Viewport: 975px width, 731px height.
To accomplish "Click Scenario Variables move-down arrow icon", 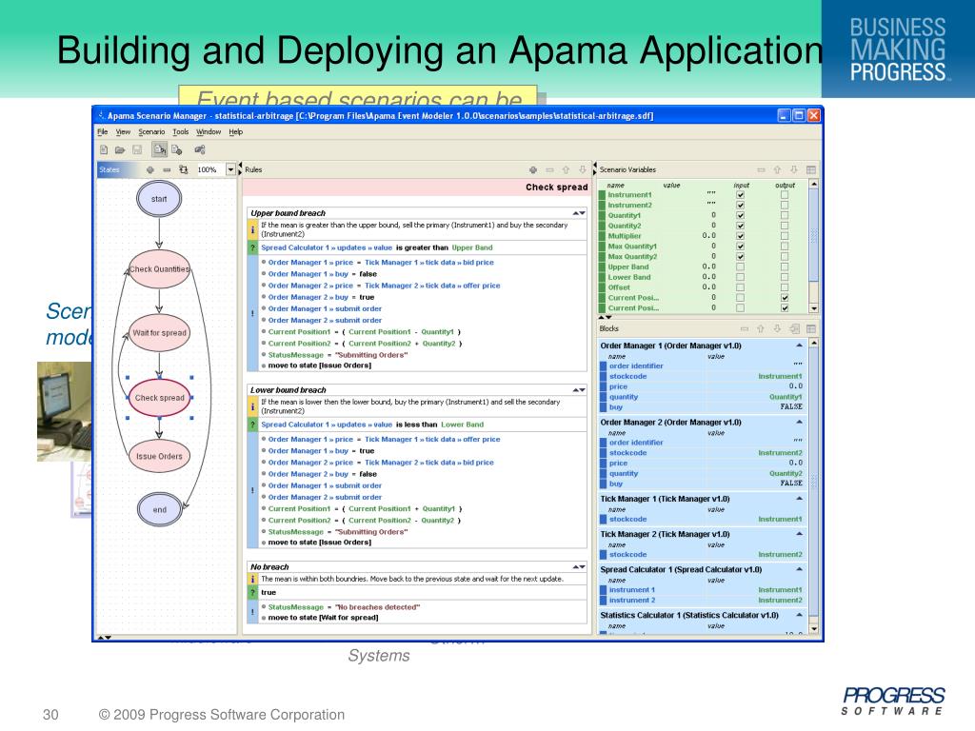I will coord(794,169).
